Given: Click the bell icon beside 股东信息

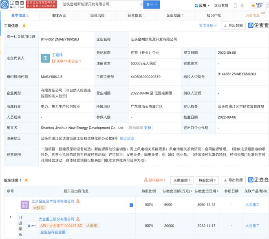Looking at the screenshot, I should [26, 180].
